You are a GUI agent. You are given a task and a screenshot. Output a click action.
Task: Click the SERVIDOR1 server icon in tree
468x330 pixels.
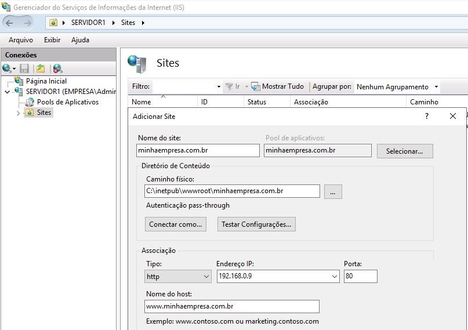click(x=19, y=91)
